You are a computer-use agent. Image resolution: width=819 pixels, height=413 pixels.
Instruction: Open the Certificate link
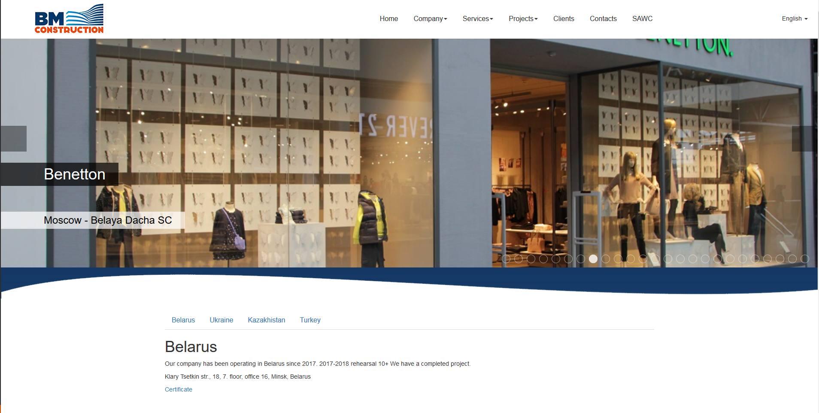[179, 389]
